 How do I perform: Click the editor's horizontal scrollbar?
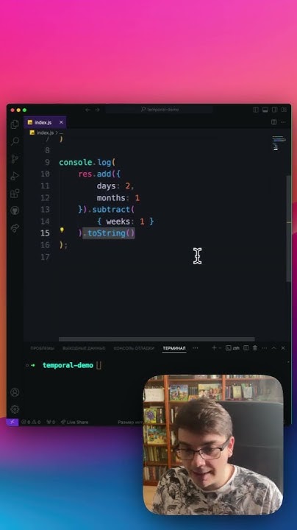(x=157, y=339)
